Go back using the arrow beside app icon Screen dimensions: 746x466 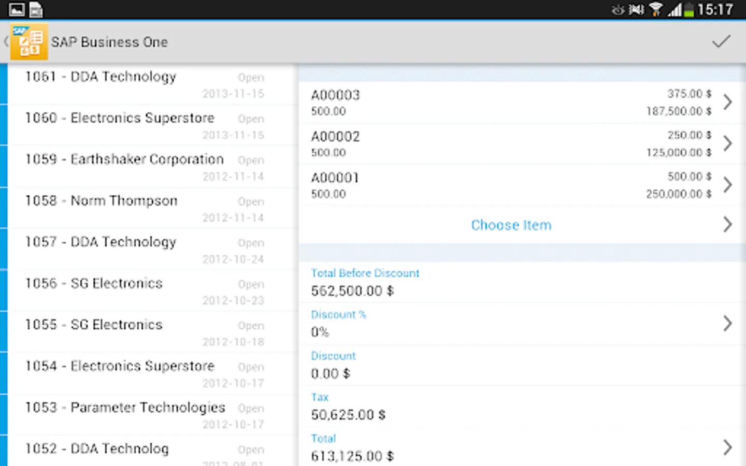[x=6, y=41]
